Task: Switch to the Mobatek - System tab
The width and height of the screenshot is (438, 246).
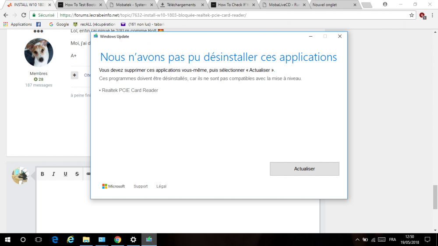Action: click(131, 5)
